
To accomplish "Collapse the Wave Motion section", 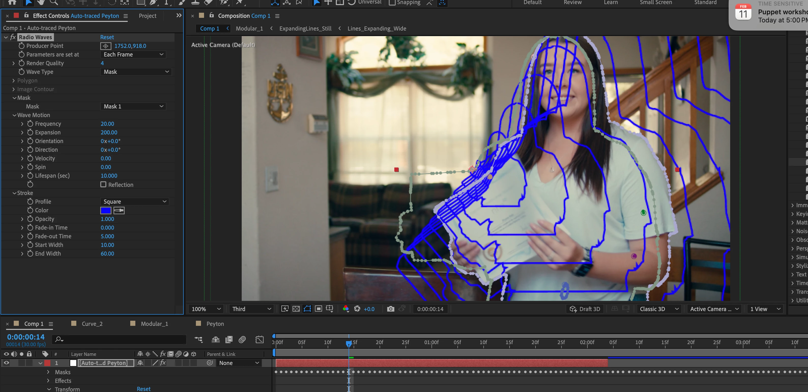I will [x=15, y=115].
